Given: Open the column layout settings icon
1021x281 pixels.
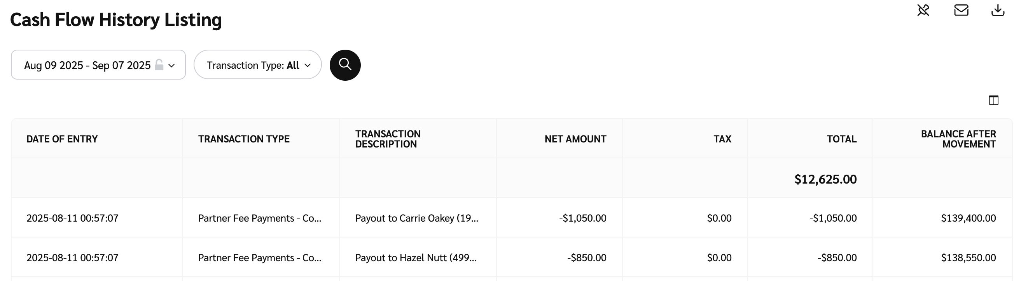Looking at the screenshot, I should [994, 100].
